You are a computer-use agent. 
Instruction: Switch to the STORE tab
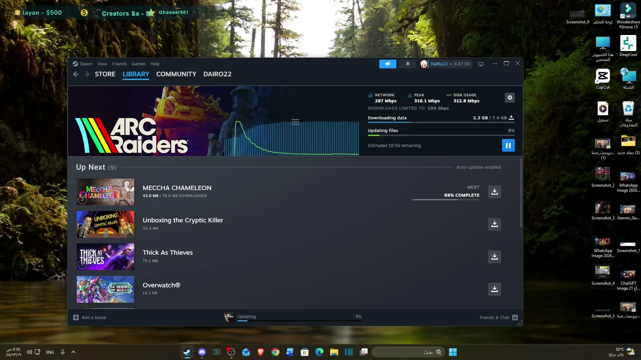(x=105, y=74)
